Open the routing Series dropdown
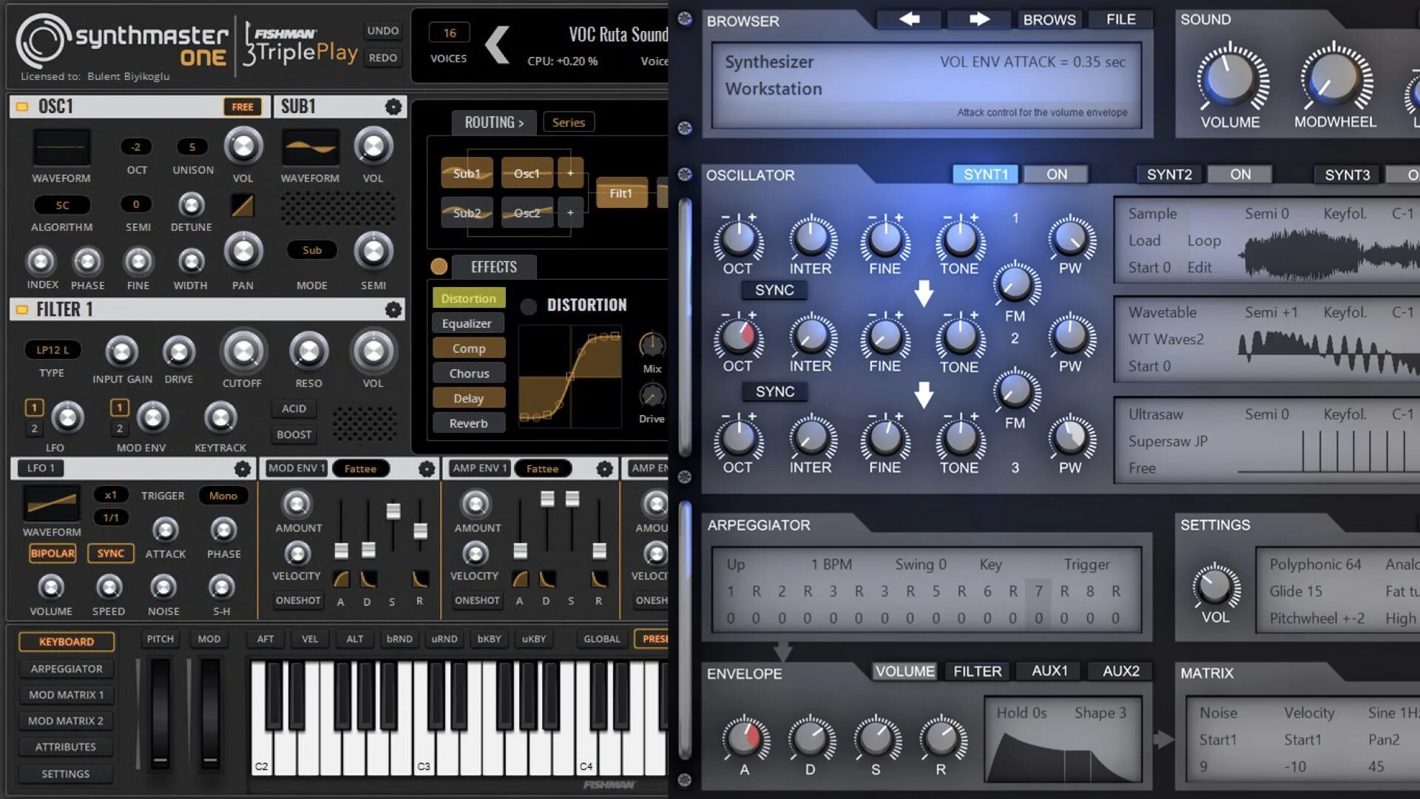 click(568, 122)
